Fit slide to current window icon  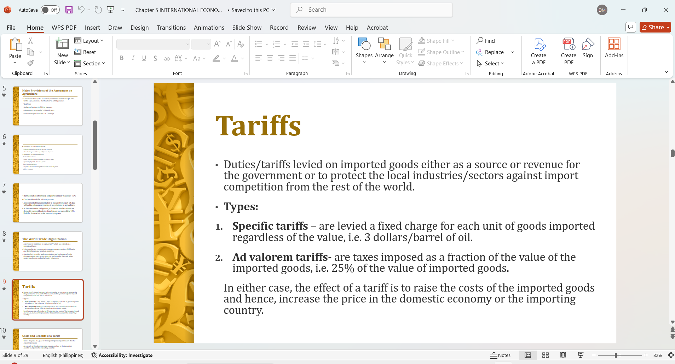point(670,355)
